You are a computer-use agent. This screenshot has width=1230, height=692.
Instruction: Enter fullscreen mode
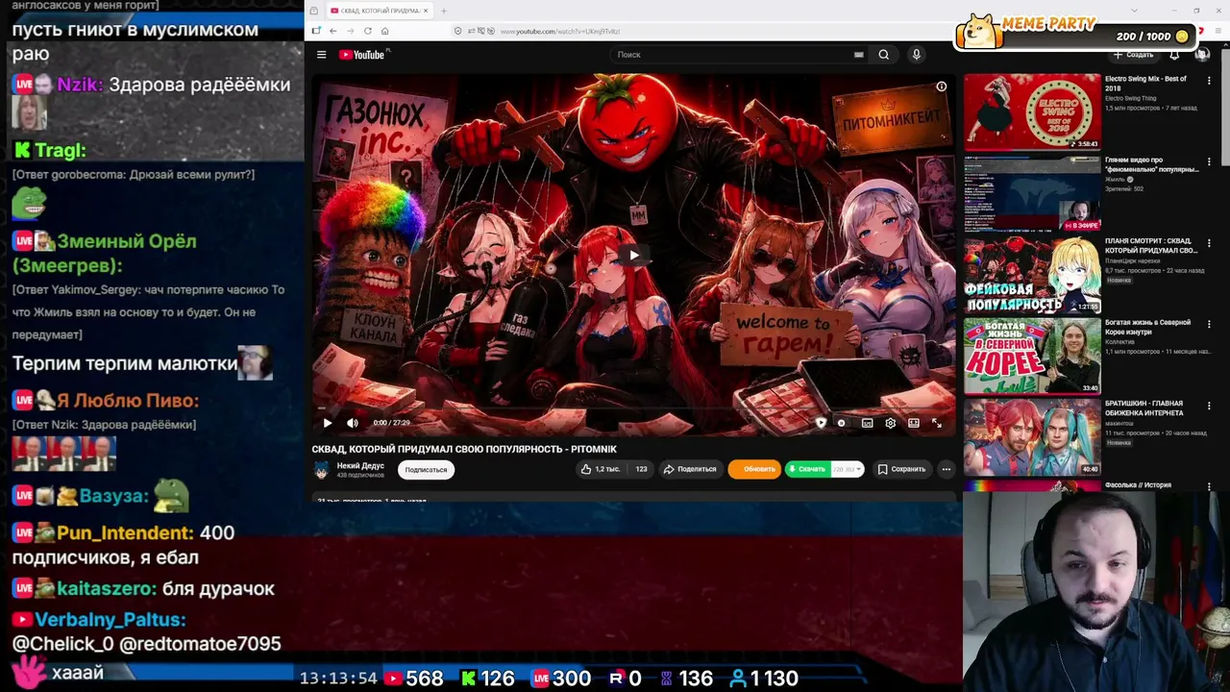(936, 423)
